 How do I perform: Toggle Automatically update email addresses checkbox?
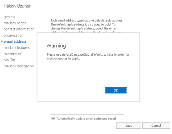coord(53,118)
